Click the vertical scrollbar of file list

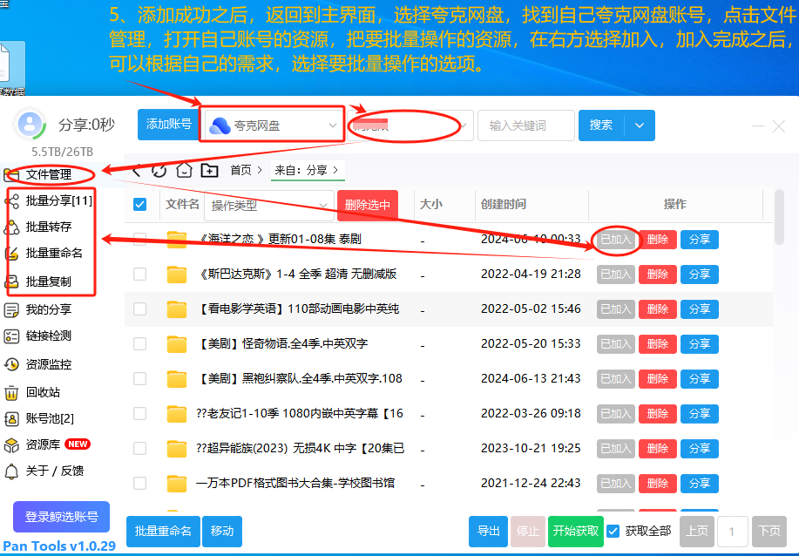coord(779,217)
